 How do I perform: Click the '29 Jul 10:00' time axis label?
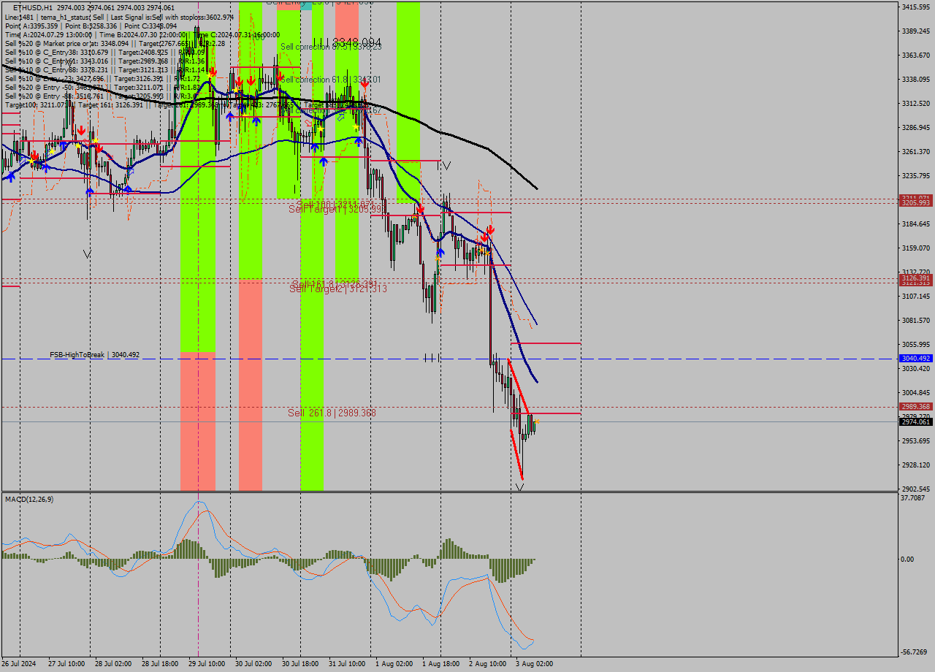pos(207,664)
